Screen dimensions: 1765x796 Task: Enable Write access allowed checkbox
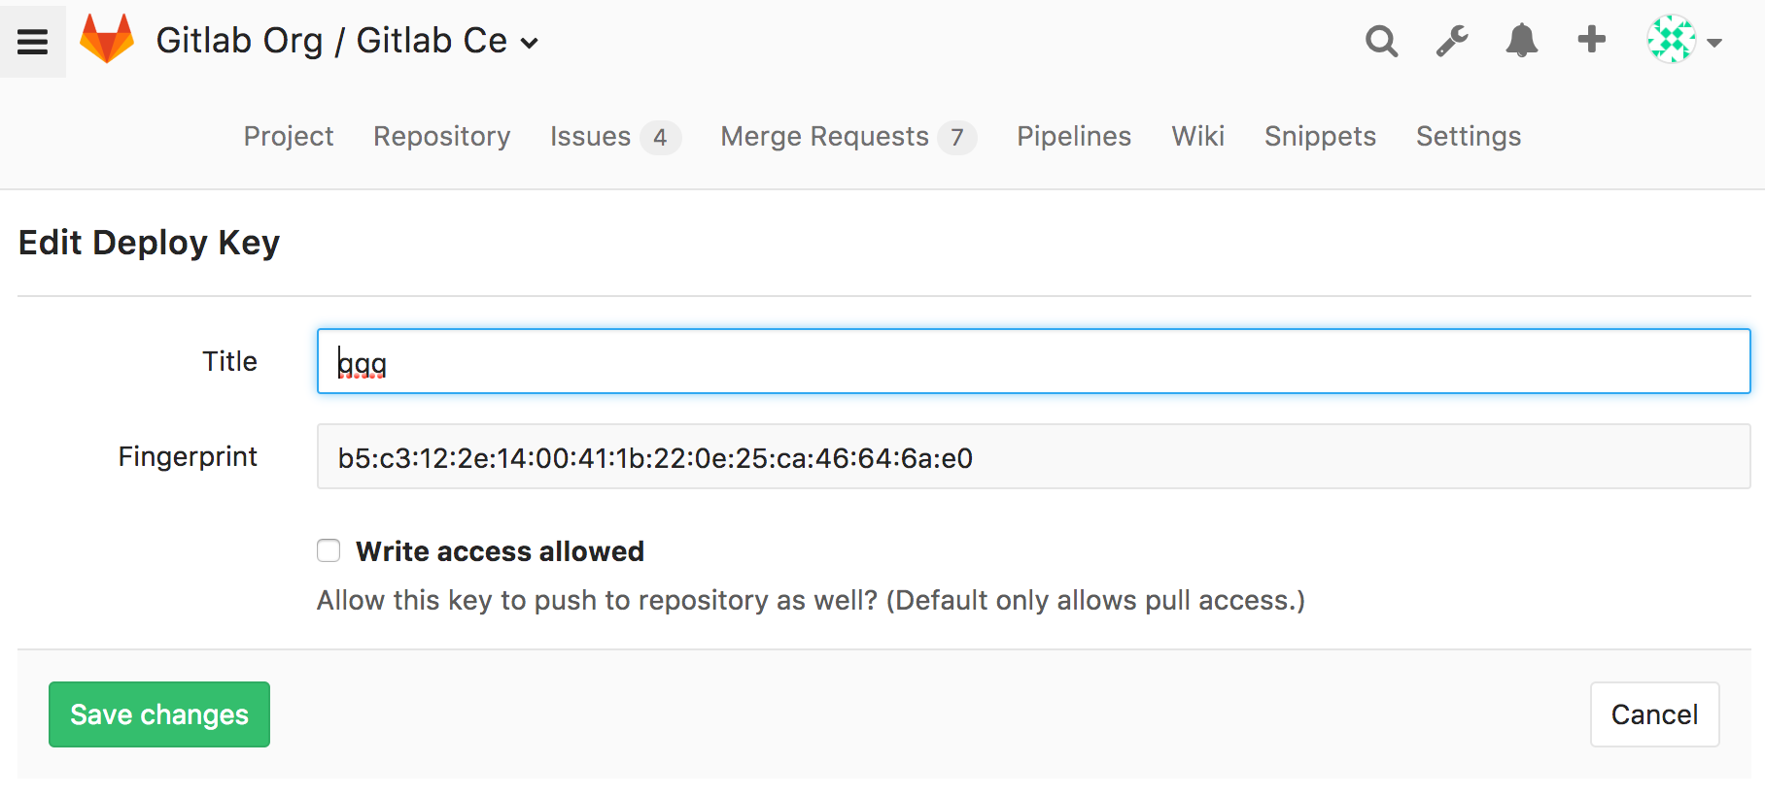329,550
